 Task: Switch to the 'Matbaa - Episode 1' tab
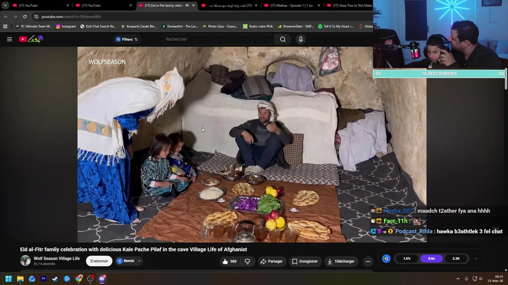pos(292,6)
